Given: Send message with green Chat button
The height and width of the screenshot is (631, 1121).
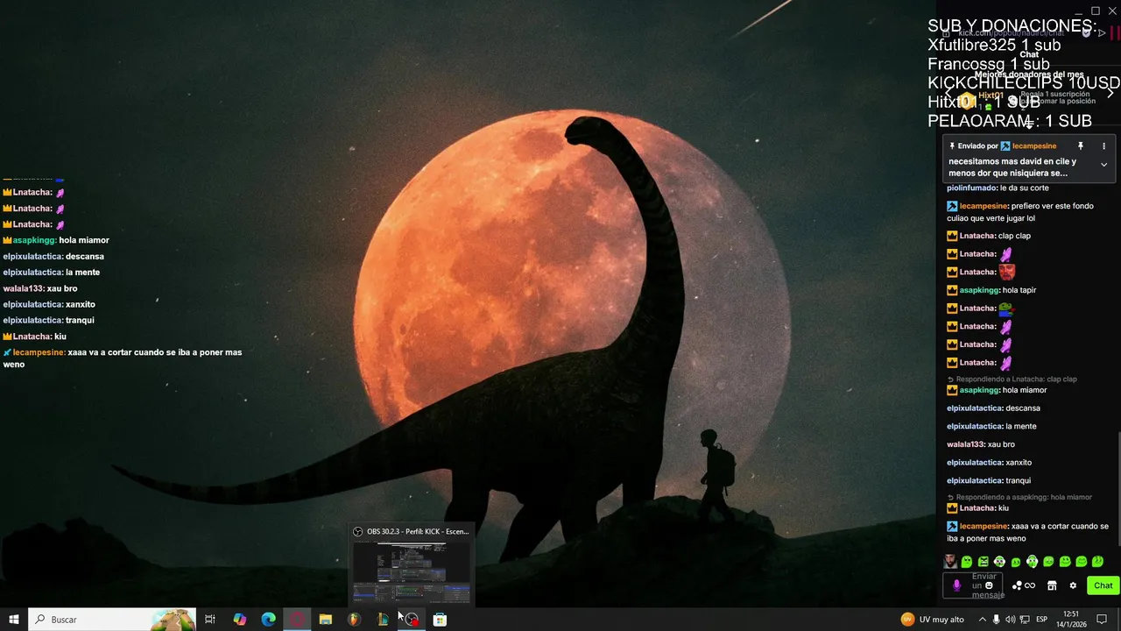Looking at the screenshot, I should [1103, 585].
